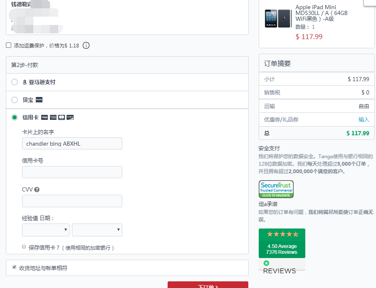Viewport: 376px width, 288px height.
Task: Click the PayPal card icon
Action: (39, 99)
